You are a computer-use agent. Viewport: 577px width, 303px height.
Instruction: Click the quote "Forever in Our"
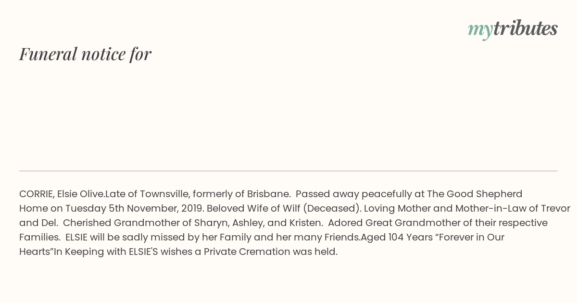pos(468,238)
